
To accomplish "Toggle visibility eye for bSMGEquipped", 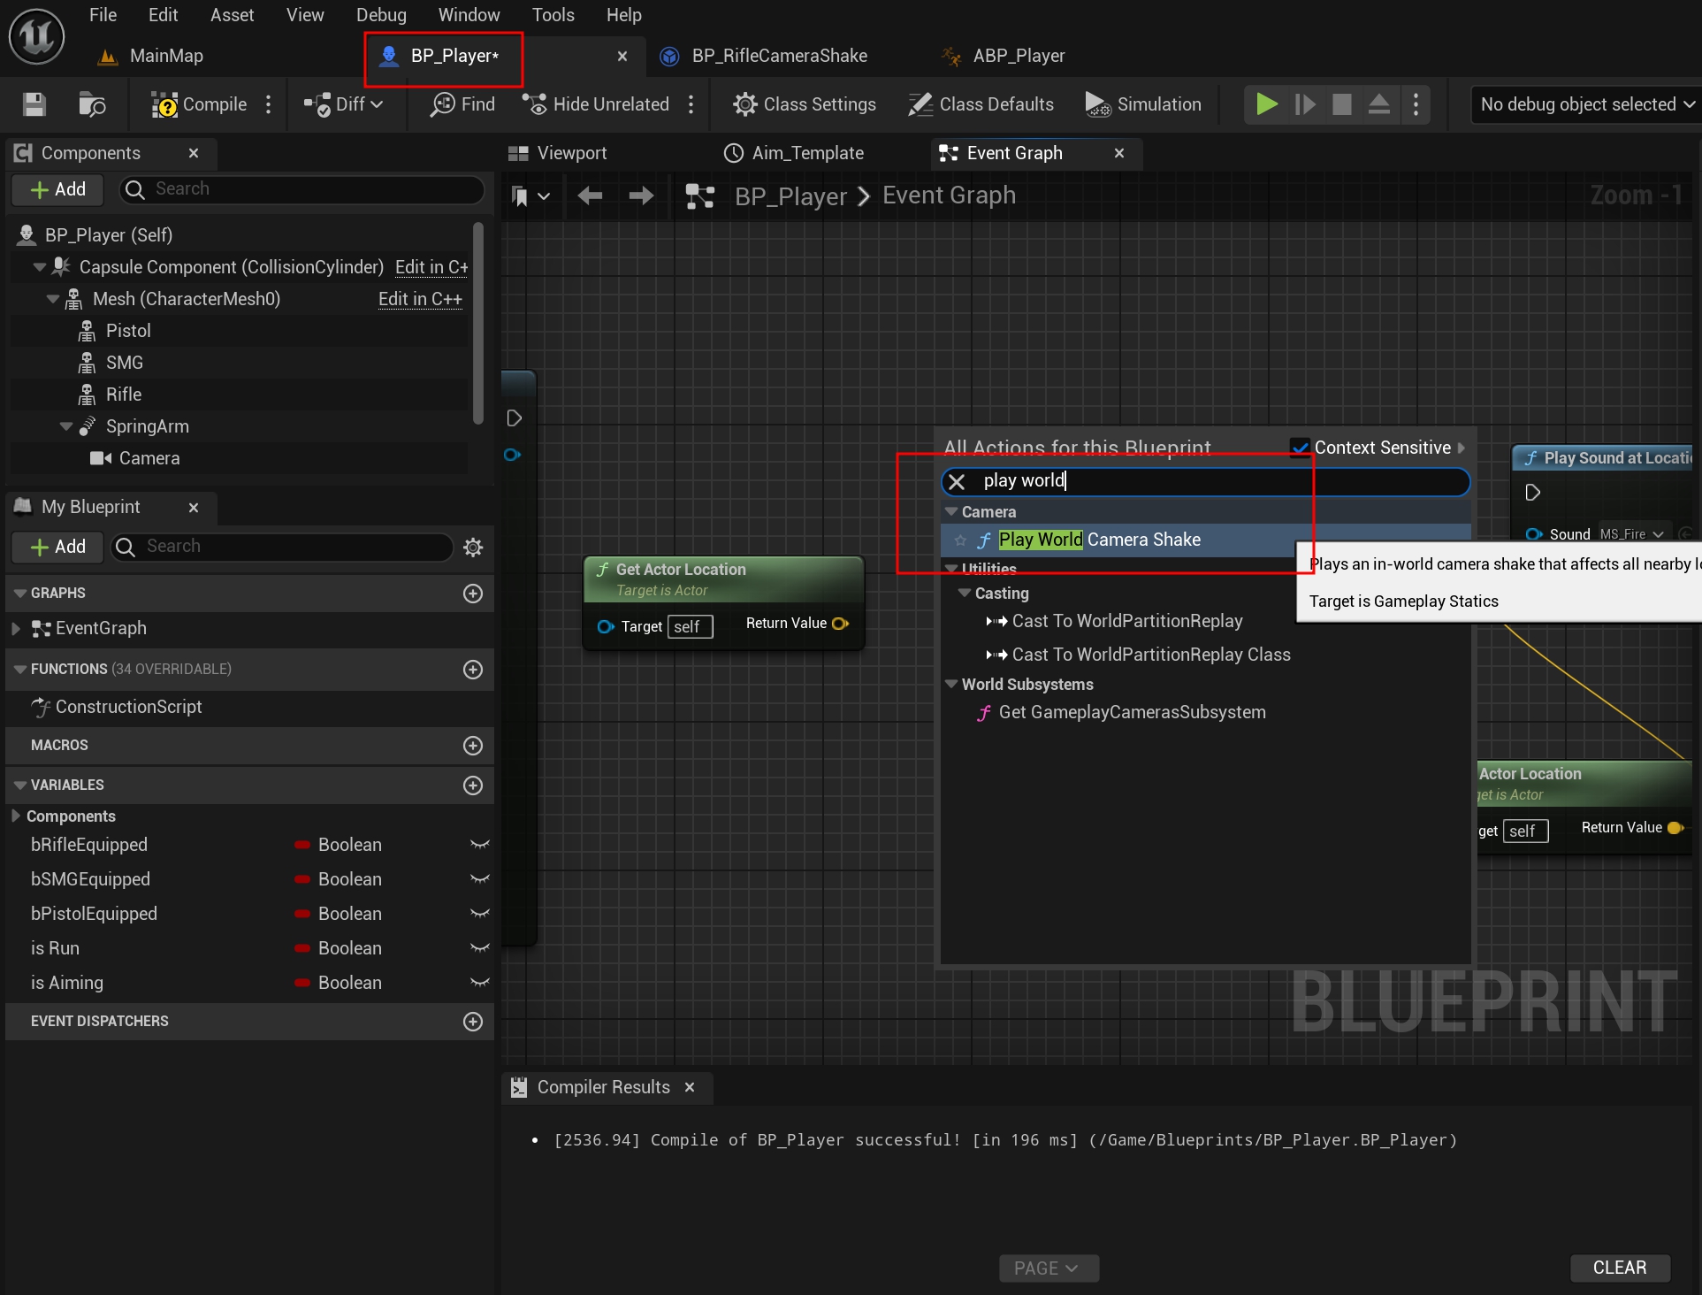I will pos(480,879).
